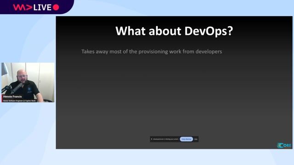Click the Senior Software Engineer subtitle caption
The height and width of the screenshot is (165, 294).
pyautogui.click(x=19, y=101)
